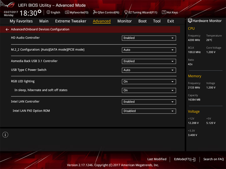Click CPU temperature value 26°C
The image size is (226, 169).
pos(209,40)
